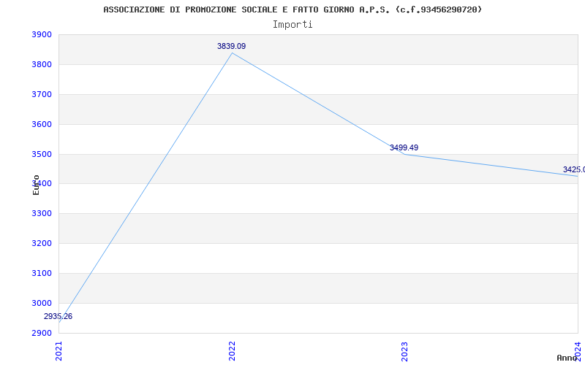Click the line data point at 2023

[x=405, y=154]
